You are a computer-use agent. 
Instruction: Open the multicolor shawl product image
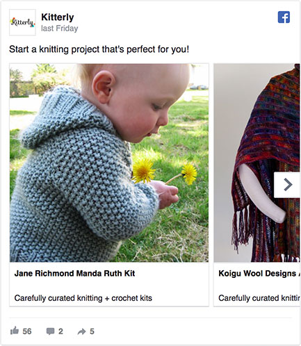point(257,163)
